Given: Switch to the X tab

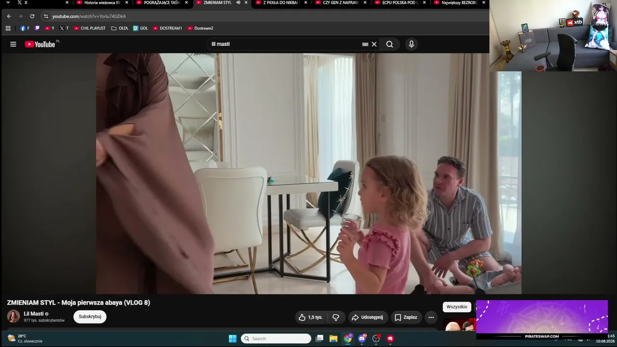Looking at the screenshot, I should coord(41,3).
